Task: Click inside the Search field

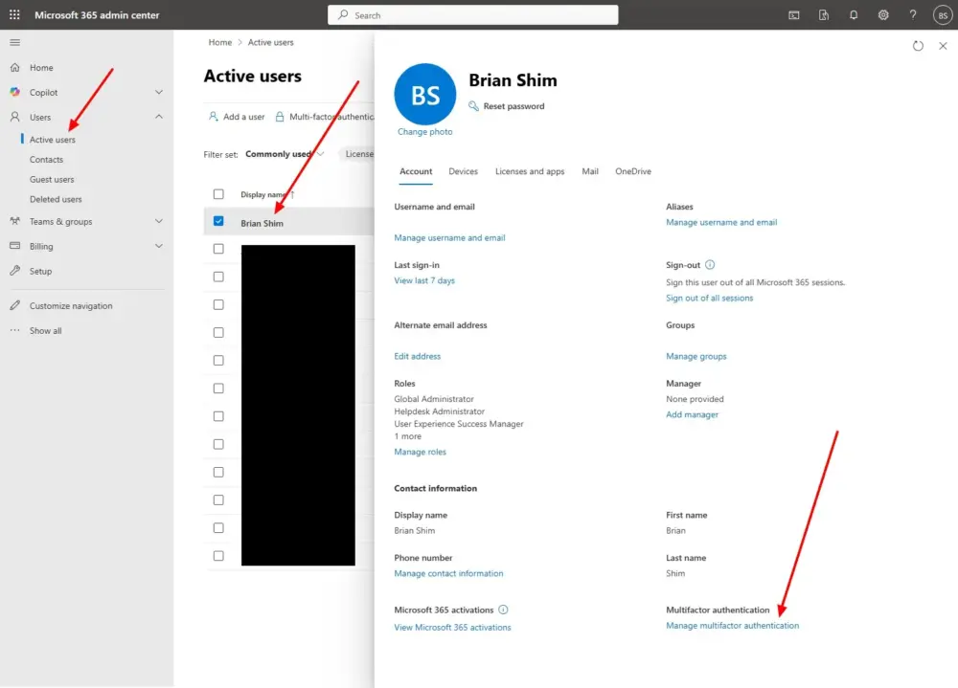Action: [472, 14]
